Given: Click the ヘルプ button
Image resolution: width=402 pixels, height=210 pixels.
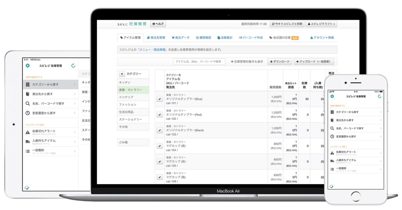Looking at the screenshot, I should [158, 24].
